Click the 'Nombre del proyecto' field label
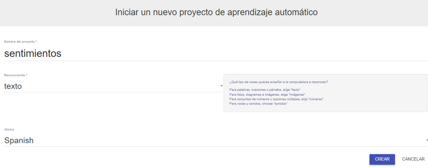 click(x=19, y=42)
